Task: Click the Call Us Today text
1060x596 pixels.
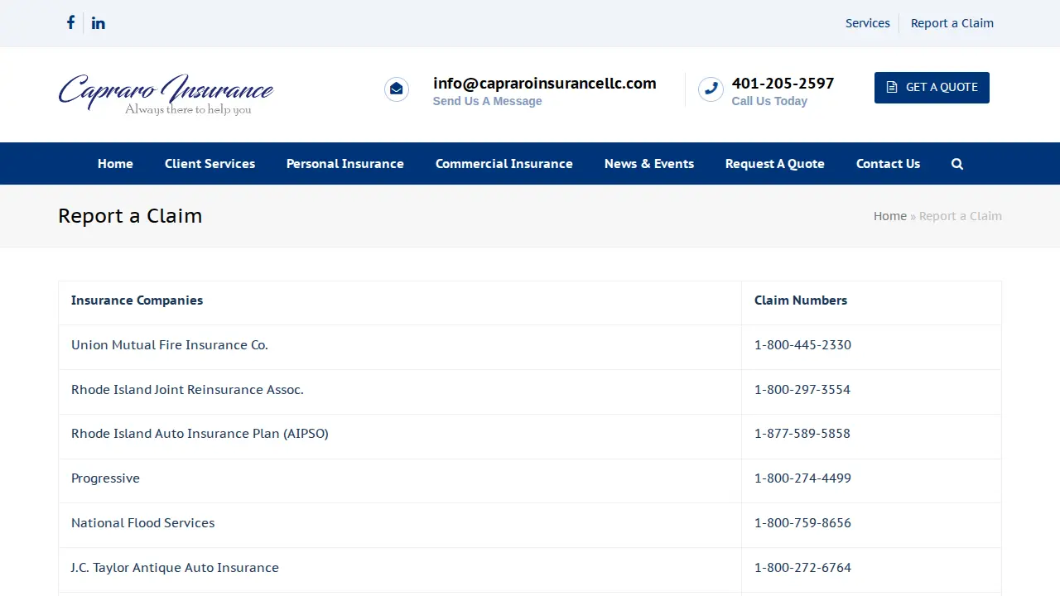Action: click(x=769, y=101)
